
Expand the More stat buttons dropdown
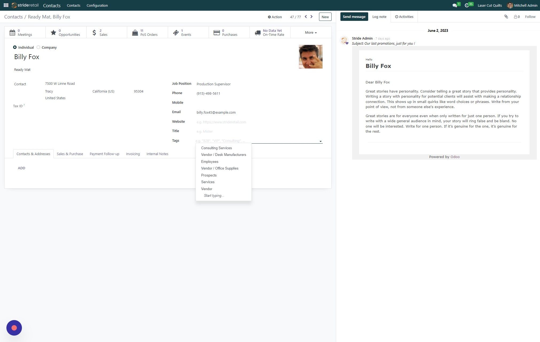coord(311,33)
